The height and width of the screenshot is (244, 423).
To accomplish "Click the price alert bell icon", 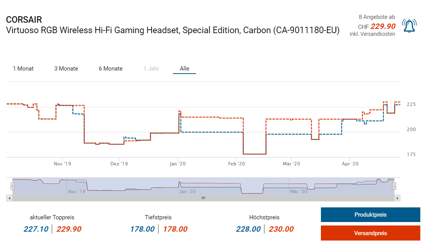I will tap(409, 26).
